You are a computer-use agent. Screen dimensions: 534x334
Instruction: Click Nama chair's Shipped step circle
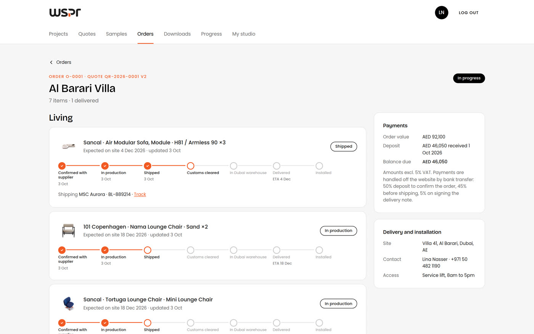click(148, 250)
